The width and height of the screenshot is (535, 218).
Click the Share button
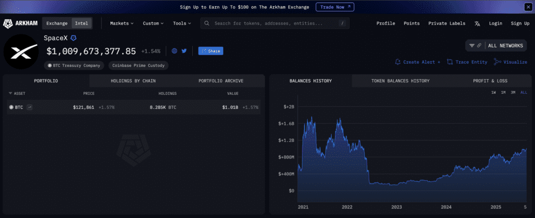tap(211, 51)
